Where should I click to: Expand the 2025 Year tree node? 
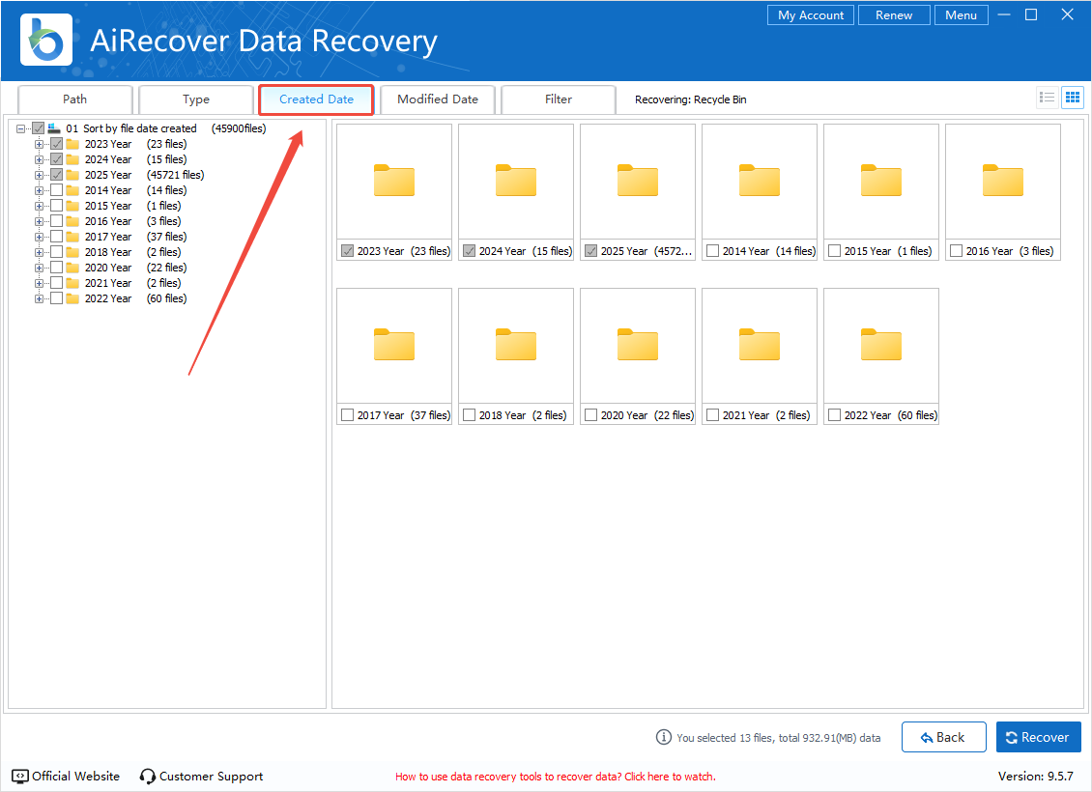pyautogui.click(x=40, y=175)
